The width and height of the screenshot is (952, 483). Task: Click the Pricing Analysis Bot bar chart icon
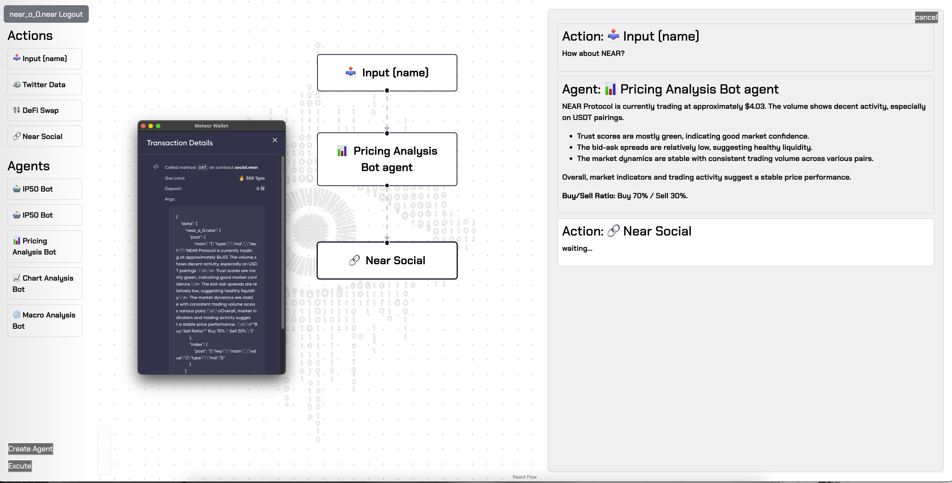pos(17,241)
